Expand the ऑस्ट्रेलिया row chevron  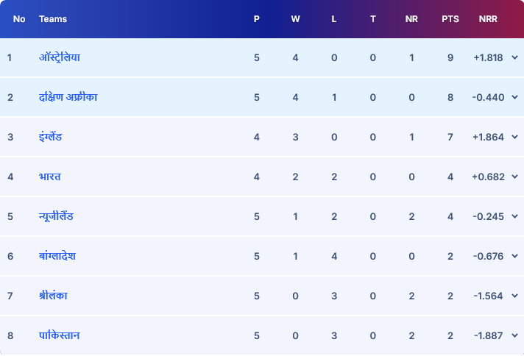[x=514, y=57]
